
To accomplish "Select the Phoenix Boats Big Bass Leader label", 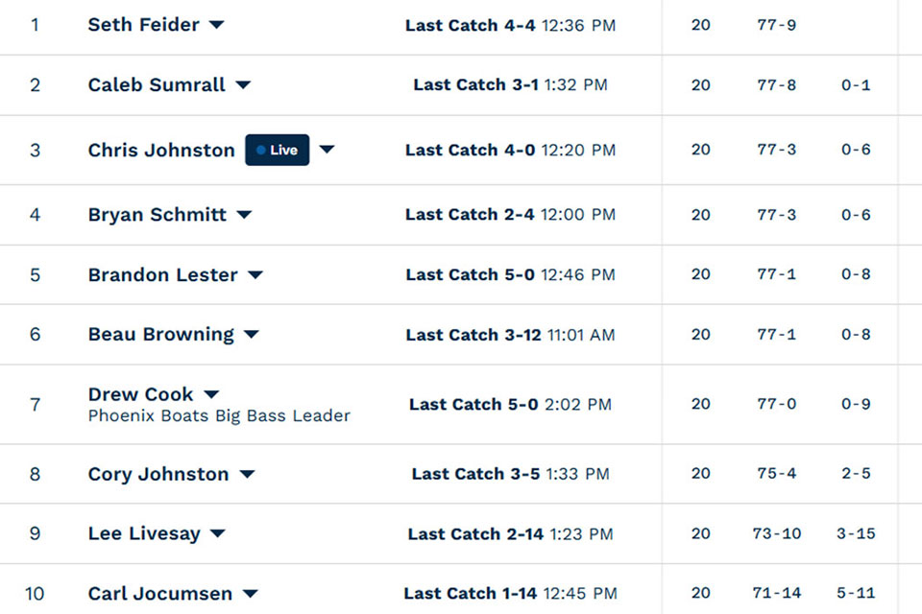I will point(219,415).
